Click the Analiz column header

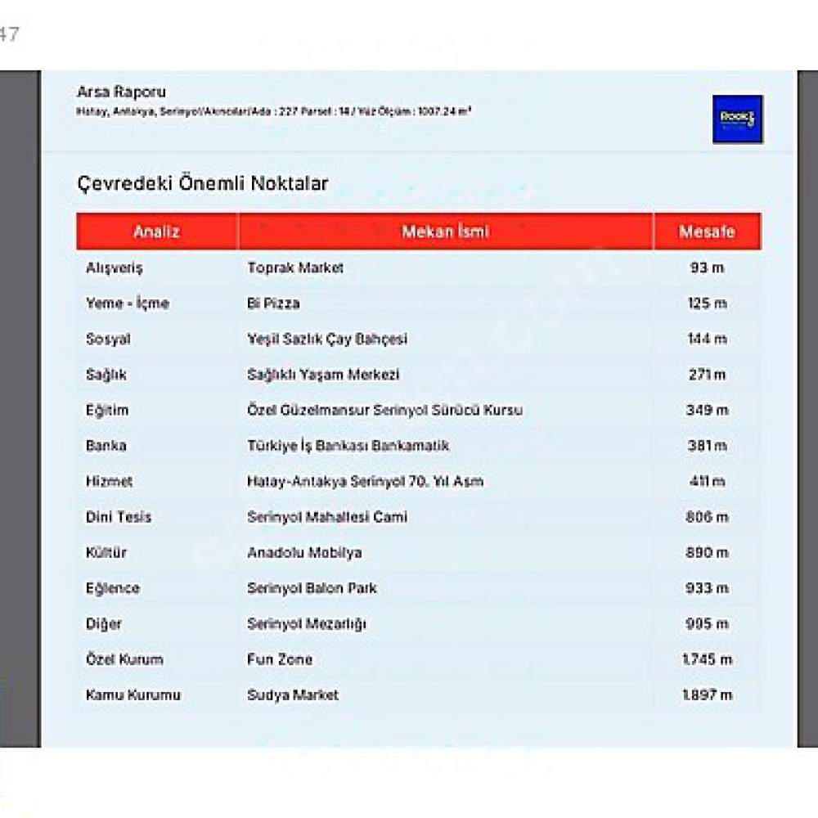click(x=156, y=231)
